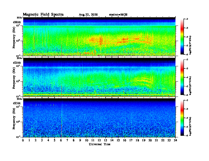The height and width of the screenshot is (161, 209).
Task: Click hour tick label "3" on time axis
Action: click(42, 140)
